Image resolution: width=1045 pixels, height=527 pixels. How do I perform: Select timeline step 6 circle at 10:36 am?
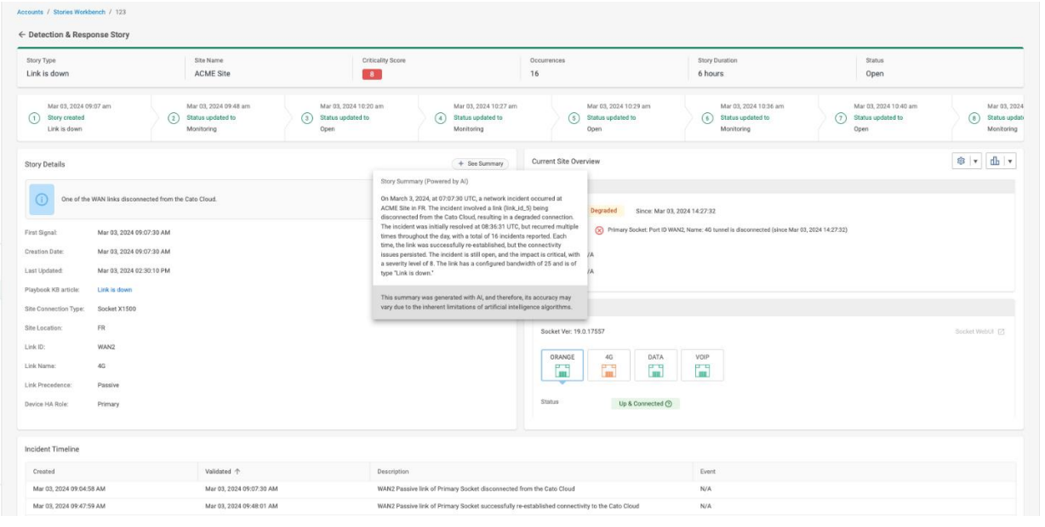point(707,118)
